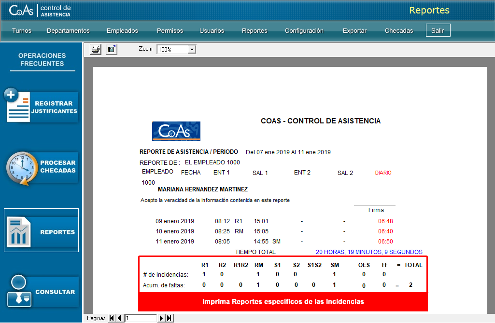Open the Reportes sidebar shortcut

[x=42, y=232]
